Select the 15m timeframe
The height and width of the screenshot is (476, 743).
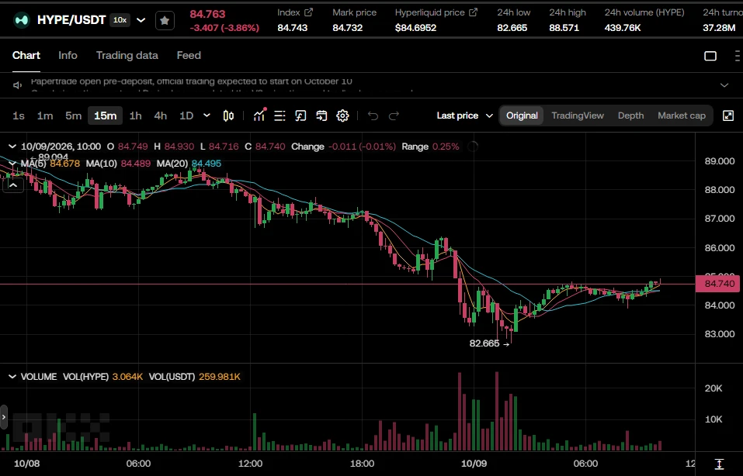coord(105,116)
